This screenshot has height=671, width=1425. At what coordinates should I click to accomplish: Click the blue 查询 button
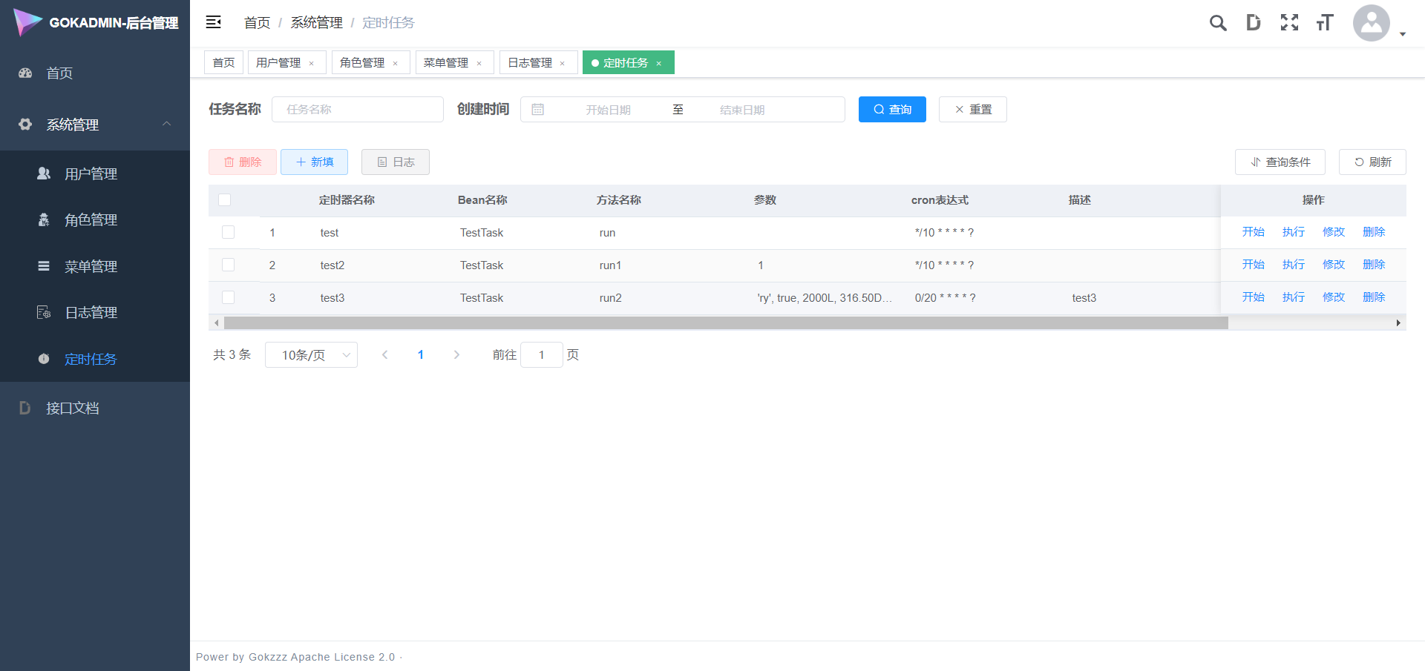pyautogui.click(x=892, y=110)
